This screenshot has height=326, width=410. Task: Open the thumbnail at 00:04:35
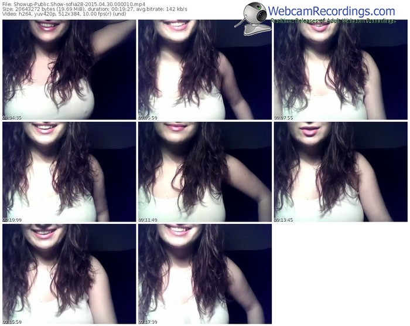pyautogui.click(x=69, y=70)
